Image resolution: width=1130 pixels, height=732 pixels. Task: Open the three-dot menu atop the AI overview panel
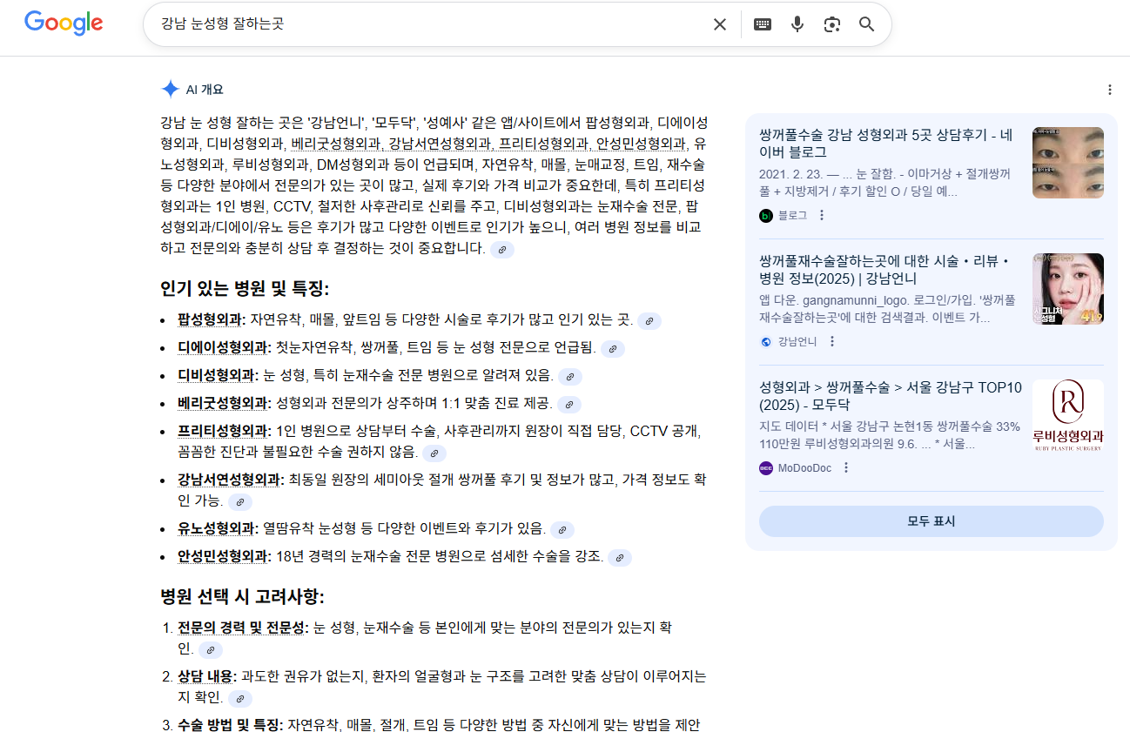tap(1109, 89)
